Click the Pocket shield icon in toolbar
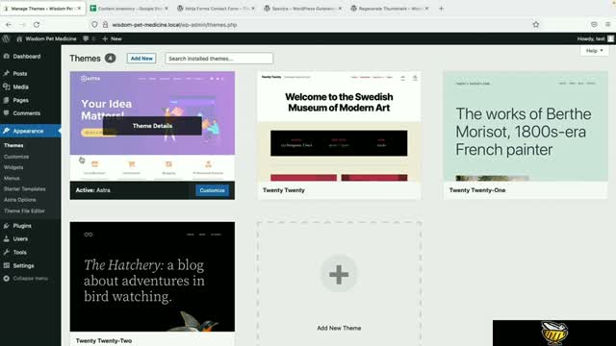616x346 pixels. 594,24
